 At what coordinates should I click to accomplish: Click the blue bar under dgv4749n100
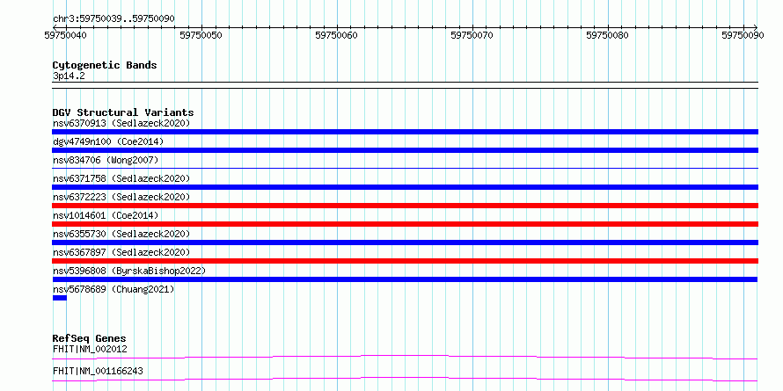click(x=405, y=150)
